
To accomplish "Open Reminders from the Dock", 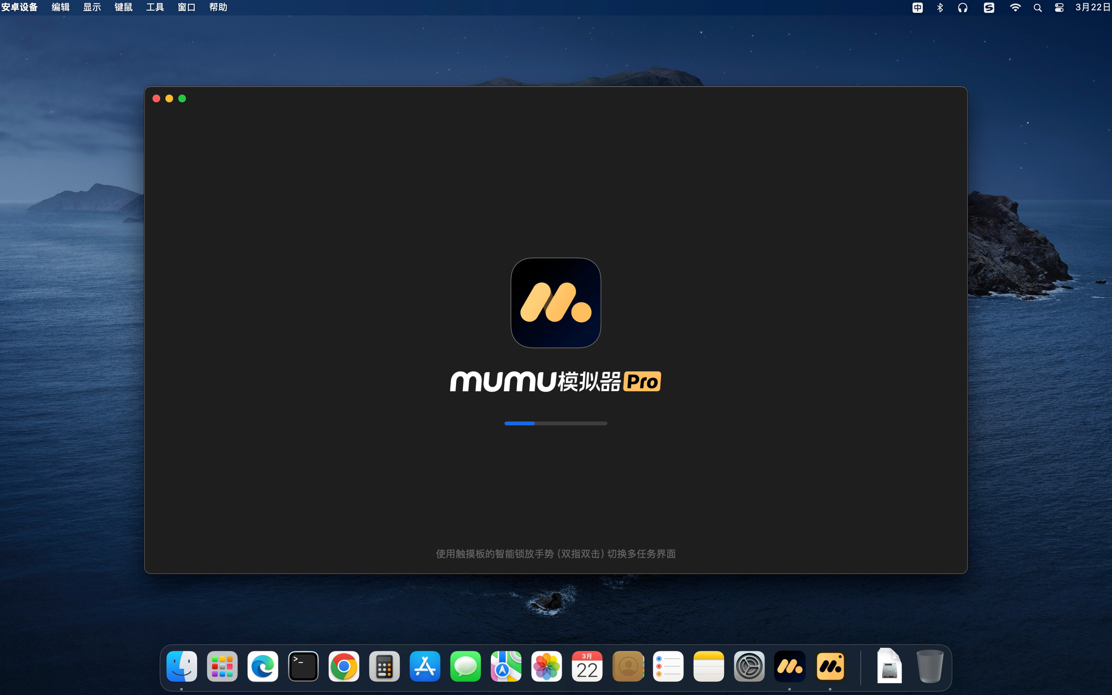I will tap(668, 666).
